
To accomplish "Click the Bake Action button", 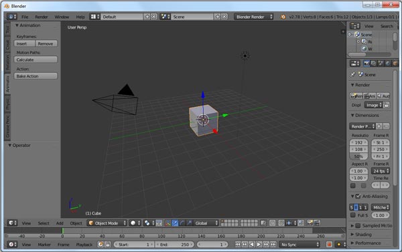I will 36,76.
